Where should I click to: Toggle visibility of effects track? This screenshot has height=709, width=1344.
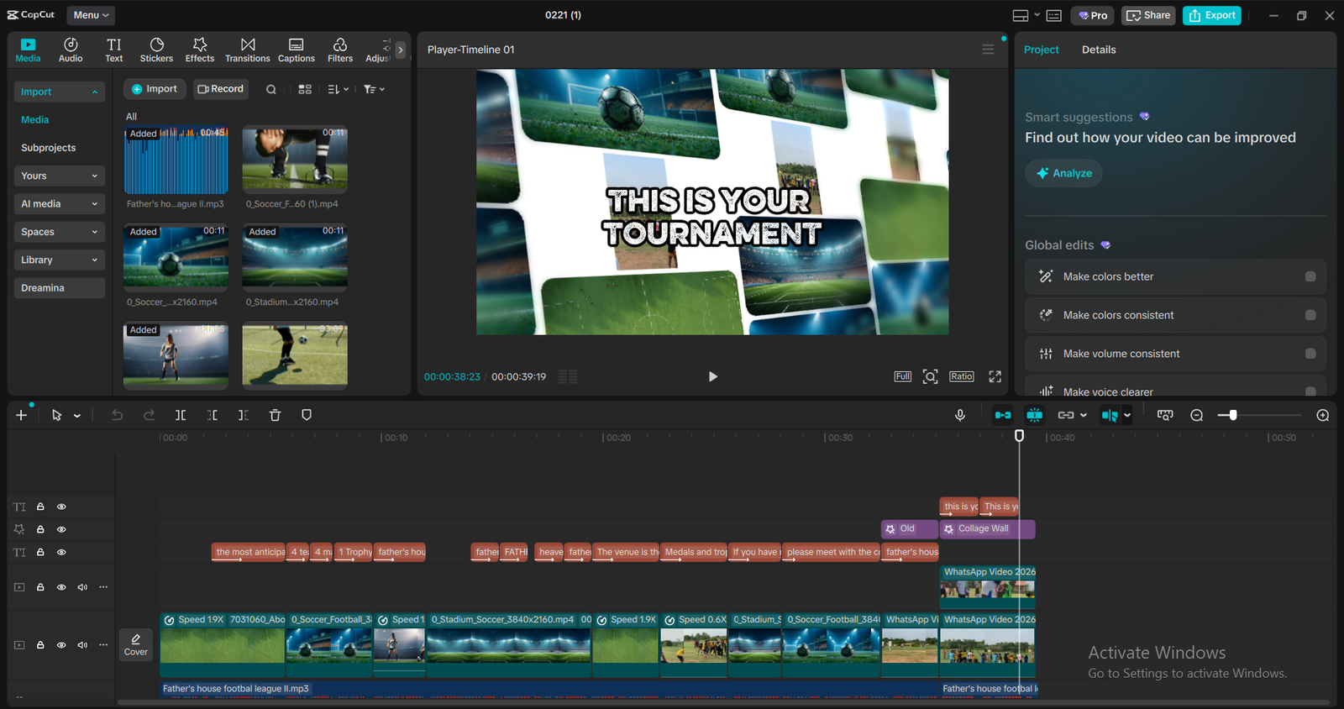click(x=61, y=529)
